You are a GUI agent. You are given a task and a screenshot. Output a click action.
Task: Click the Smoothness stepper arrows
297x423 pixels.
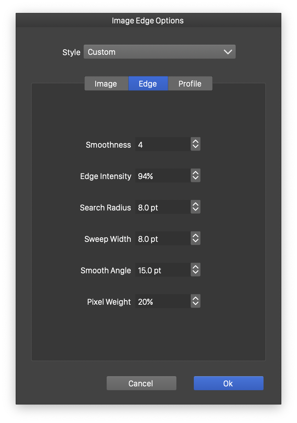[196, 144]
